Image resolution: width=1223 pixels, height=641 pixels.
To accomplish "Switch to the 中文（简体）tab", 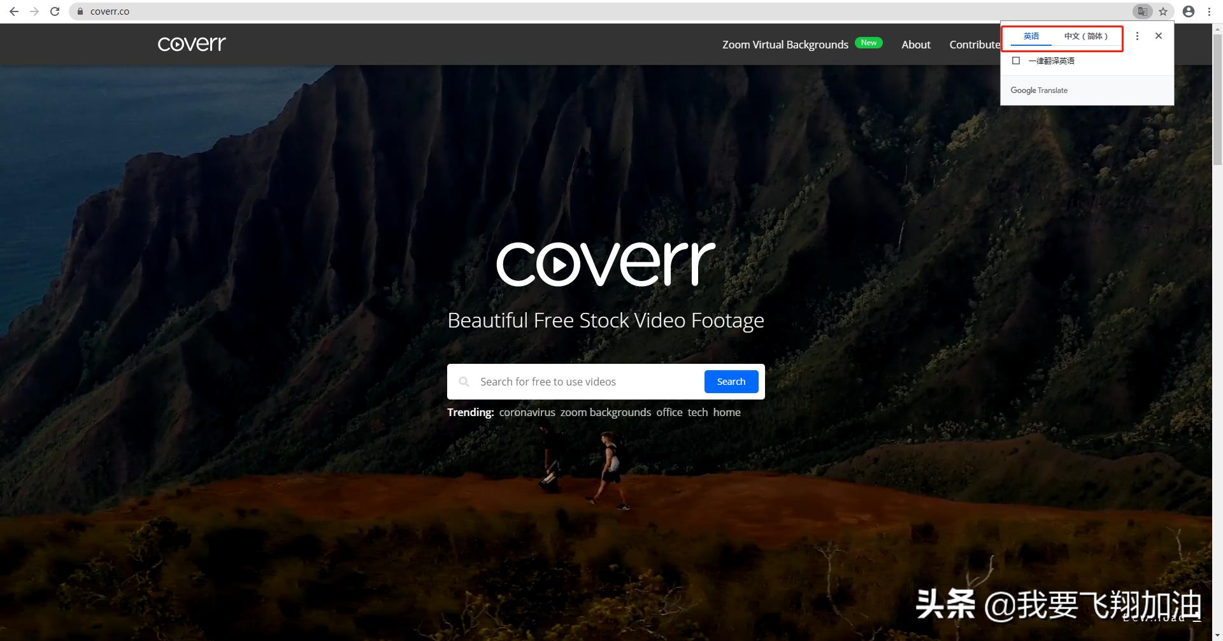I will pos(1086,36).
